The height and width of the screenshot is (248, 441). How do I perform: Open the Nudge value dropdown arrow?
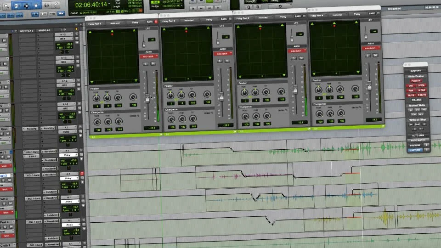[x=182, y=6]
